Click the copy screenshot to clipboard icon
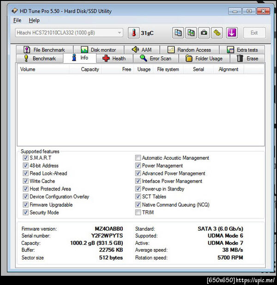The image size is (277, 285). [x=191, y=33]
